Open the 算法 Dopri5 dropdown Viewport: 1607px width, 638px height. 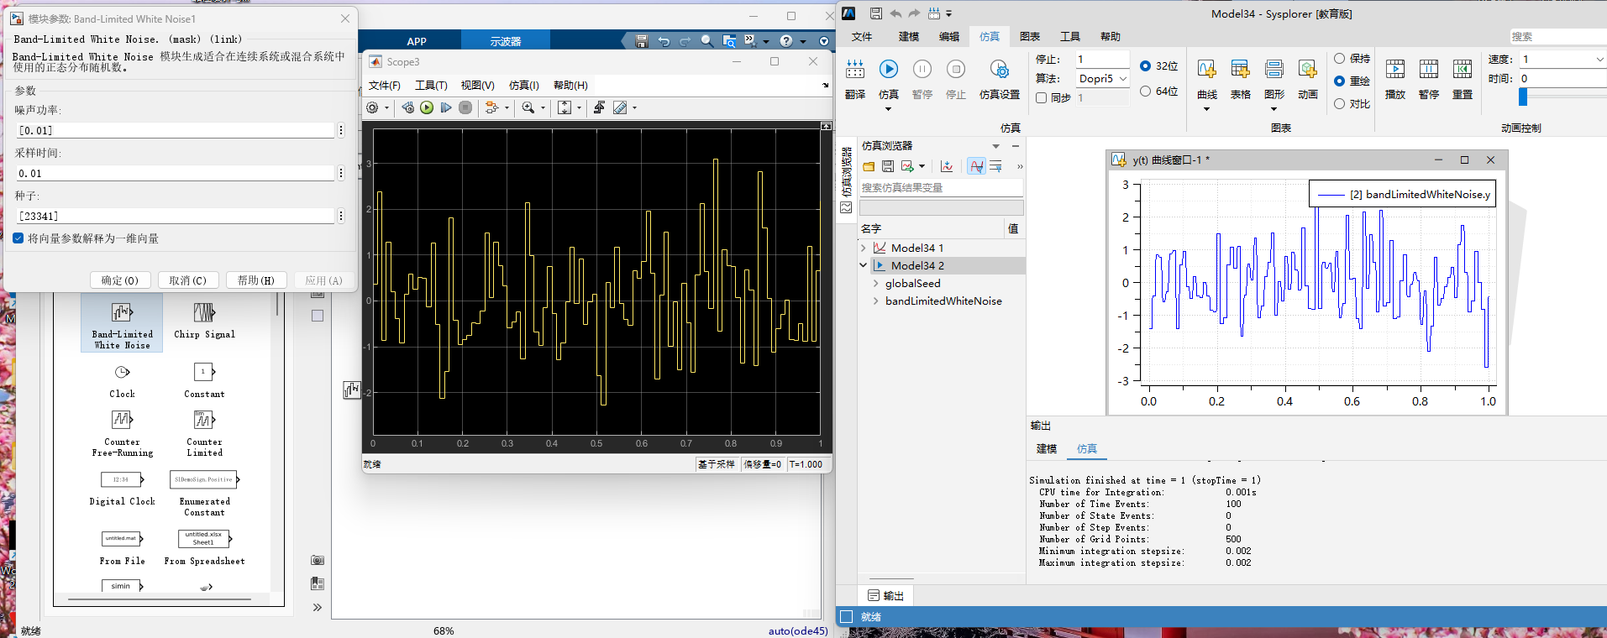[1102, 78]
